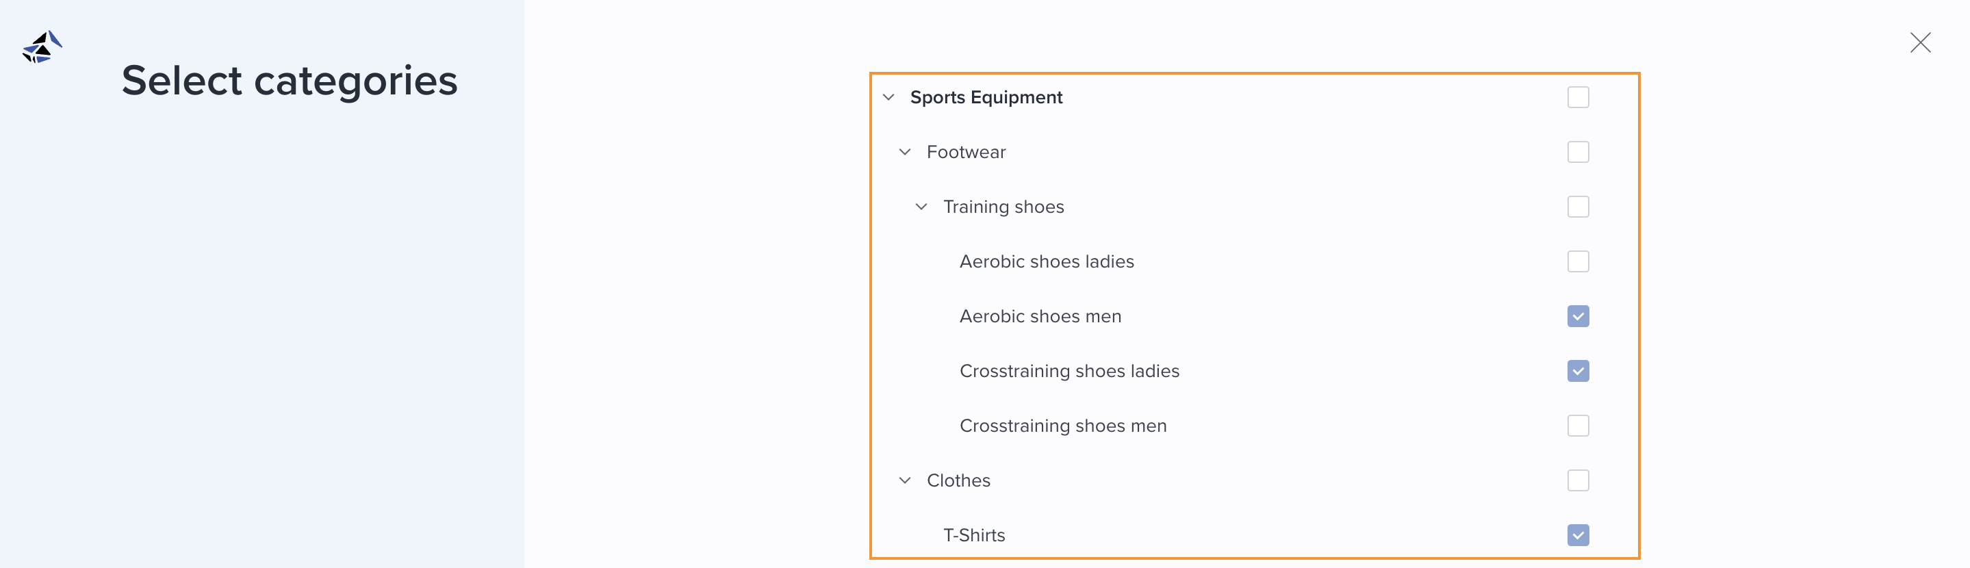Click the application logo icon
This screenshot has width=1970, height=568.
(42, 47)
